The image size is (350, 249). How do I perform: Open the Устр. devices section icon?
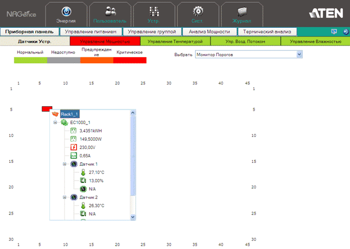pos(154,11)
